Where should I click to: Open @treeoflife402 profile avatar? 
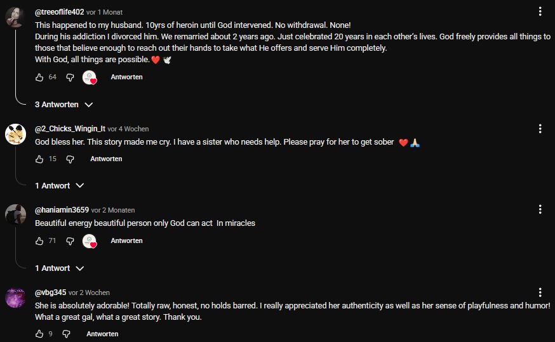(x=15, y=17)
